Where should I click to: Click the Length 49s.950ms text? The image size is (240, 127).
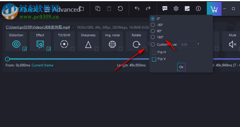[131, 65]
